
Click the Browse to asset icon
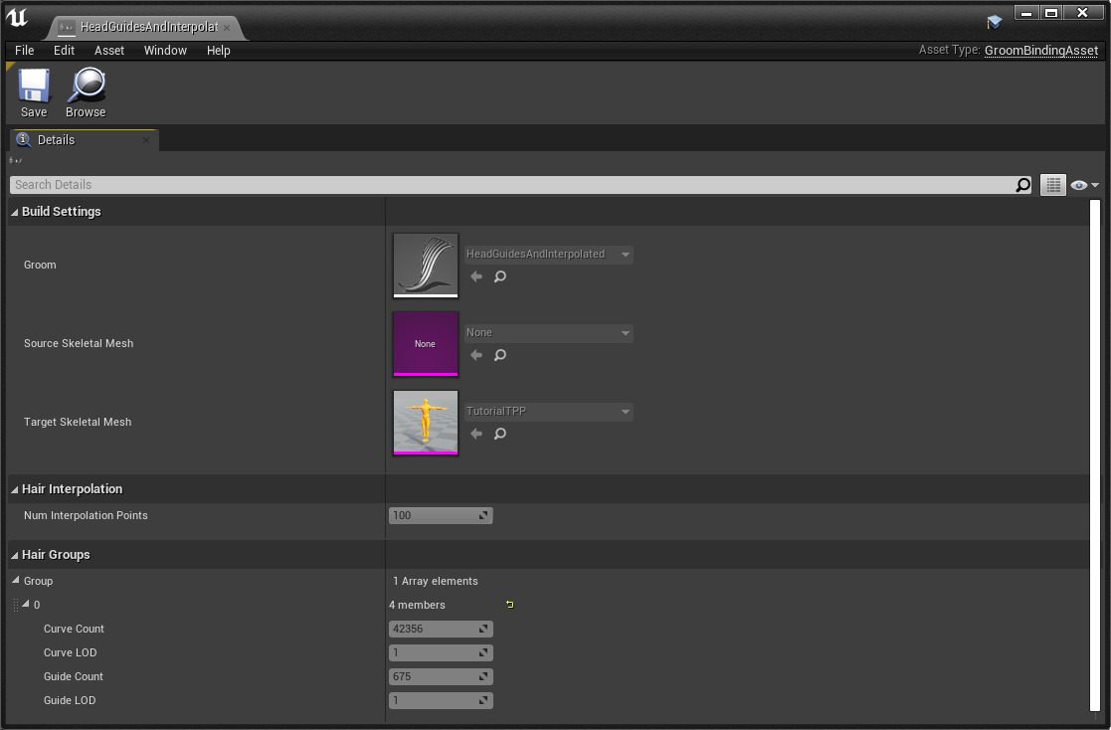[86, 92]
